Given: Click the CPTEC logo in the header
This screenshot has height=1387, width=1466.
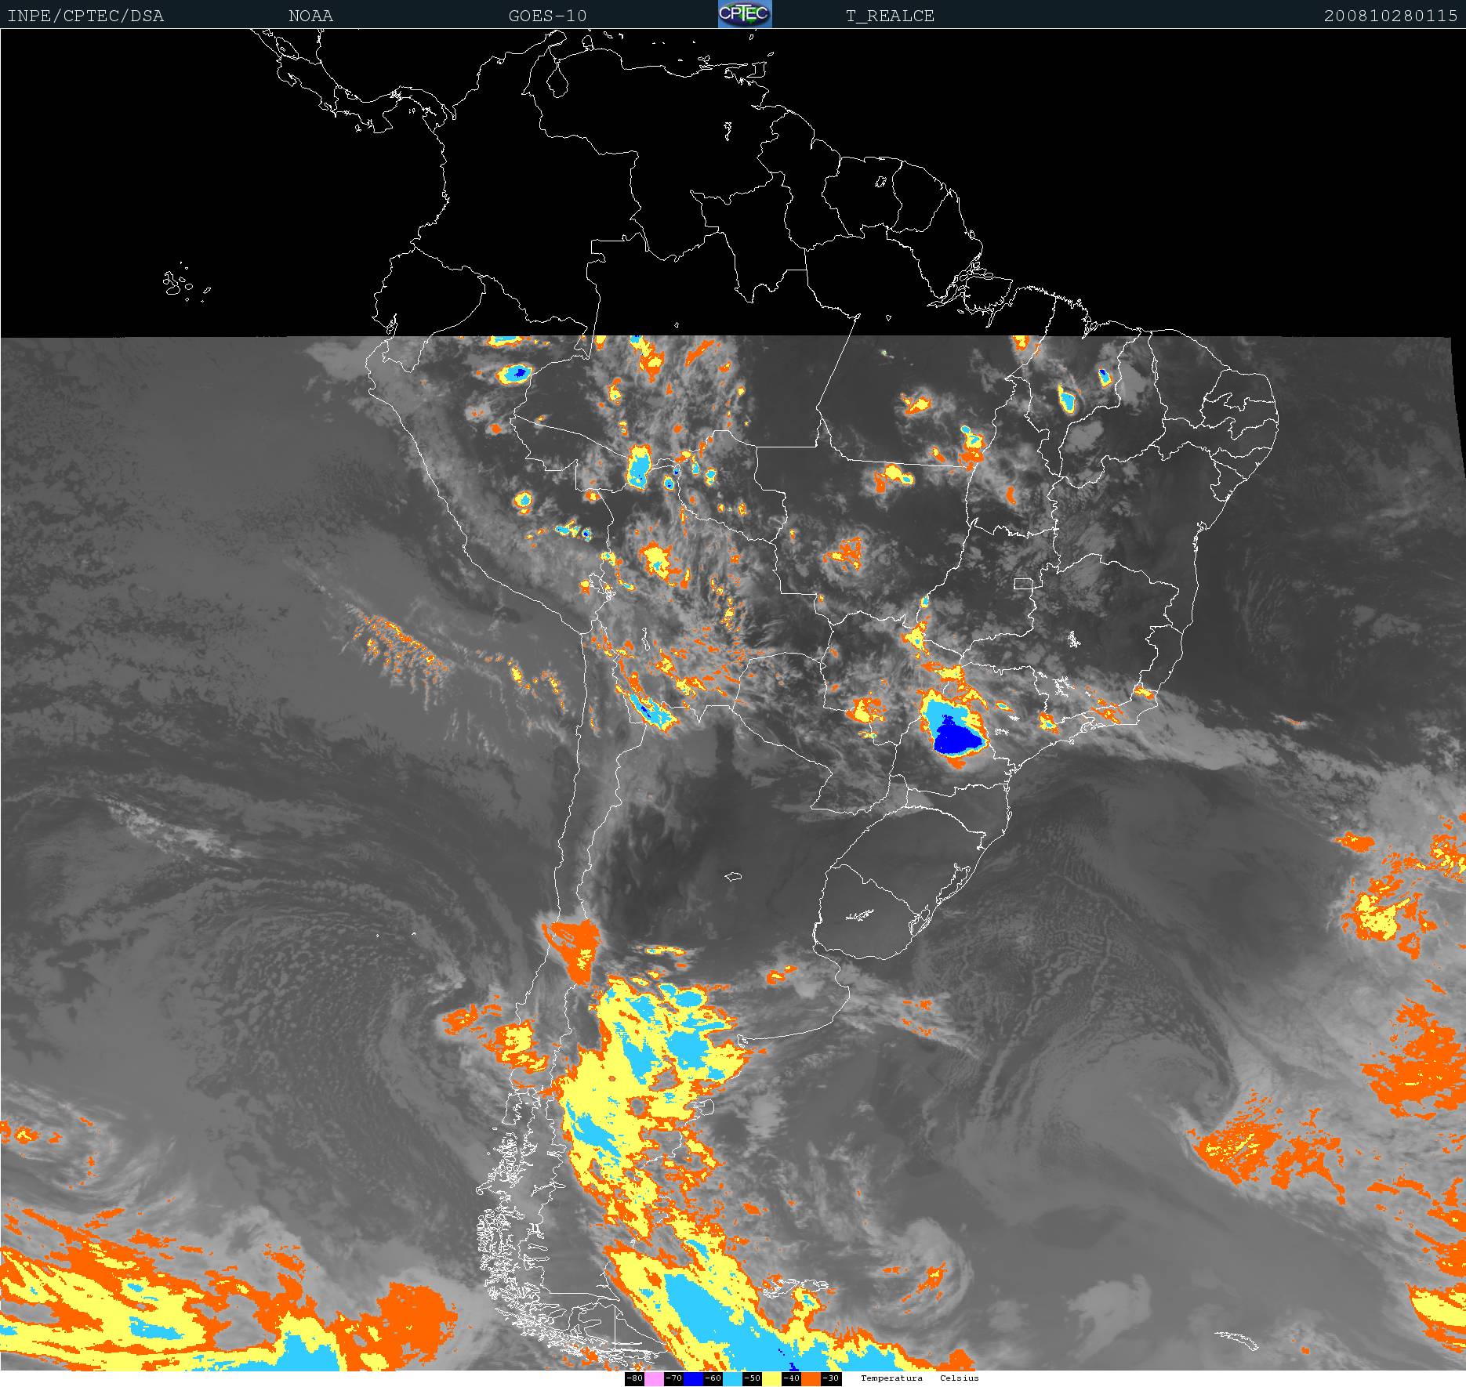Looking at the screenshot, I should pyautogui.click(x=745, y=14).
